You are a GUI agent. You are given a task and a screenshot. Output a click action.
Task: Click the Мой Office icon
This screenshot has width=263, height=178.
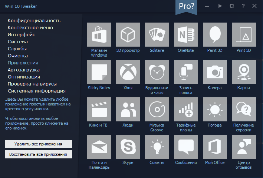click(215, 147)
